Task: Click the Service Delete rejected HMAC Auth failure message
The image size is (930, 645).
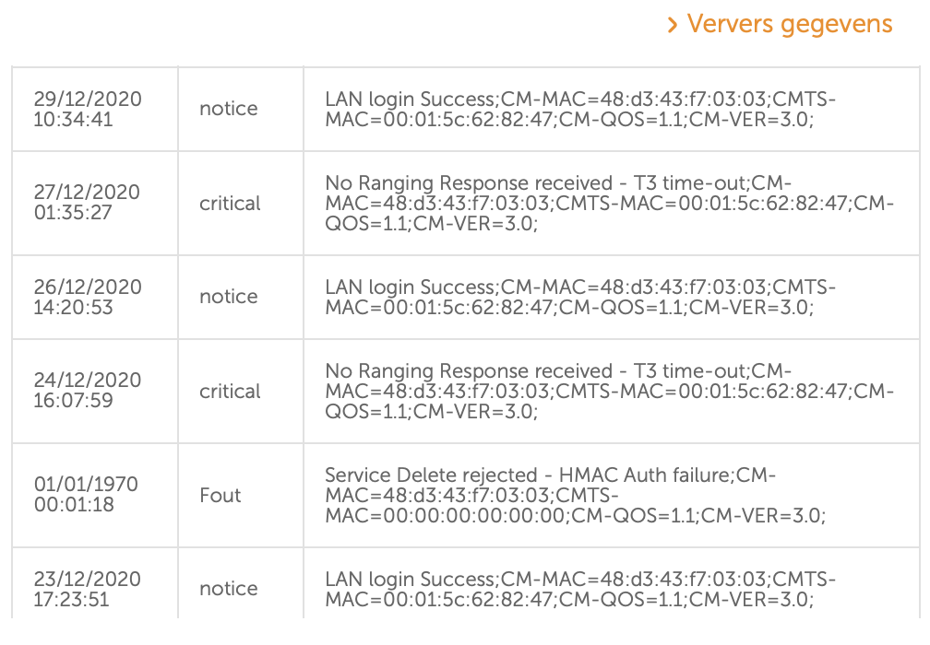Action: pos(576,495)
